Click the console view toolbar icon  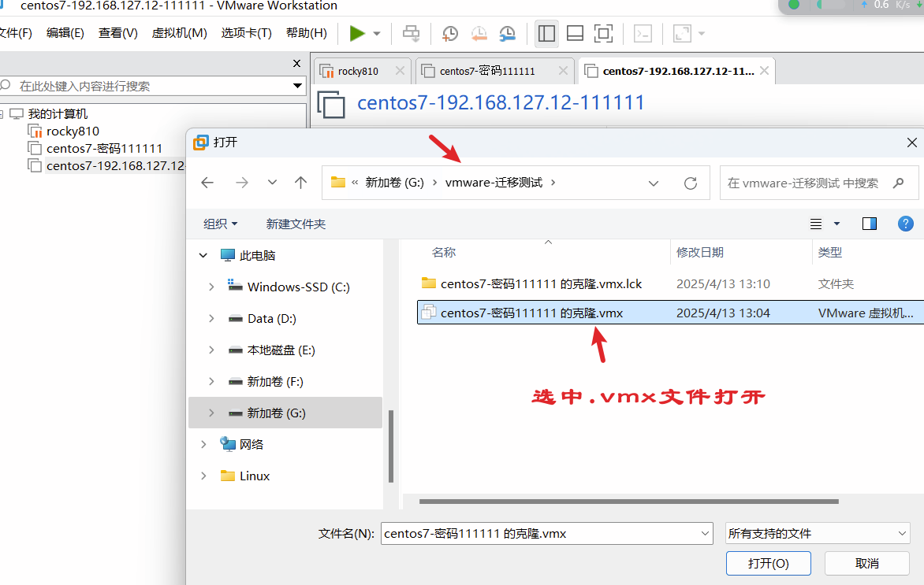point(643,34)
